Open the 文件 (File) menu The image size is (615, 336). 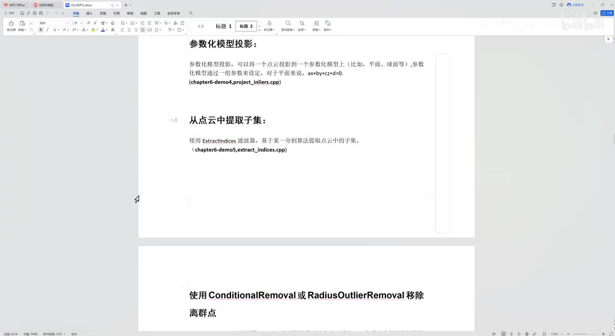click(x=9, y=13)
